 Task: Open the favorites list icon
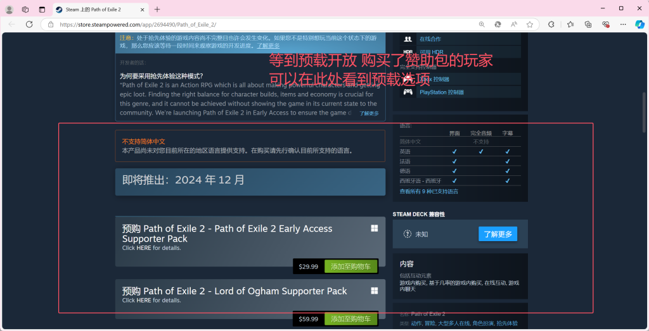coord(570,25)
